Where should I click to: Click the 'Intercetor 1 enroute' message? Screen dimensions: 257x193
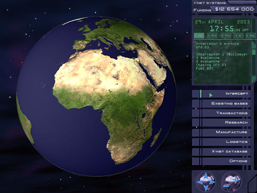(x=217, y=44)
